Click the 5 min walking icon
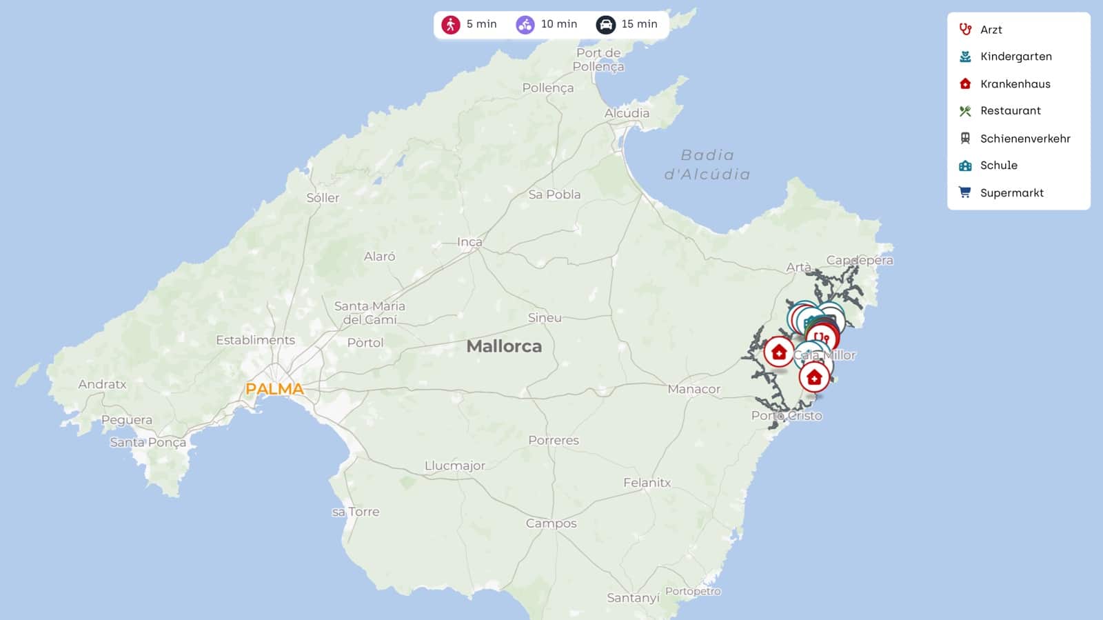Screen dimensions: 1103x620 [451, 25]
